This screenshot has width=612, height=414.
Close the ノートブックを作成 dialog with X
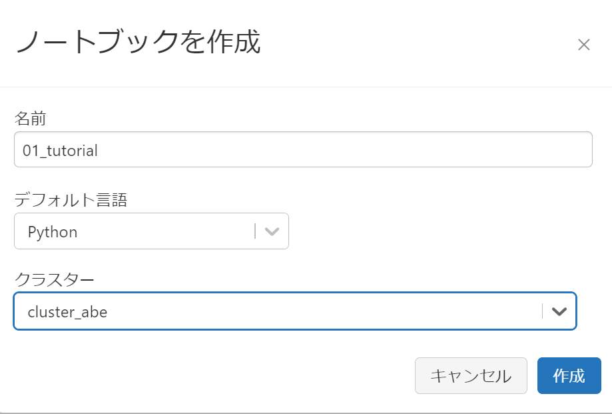(583, 45)
